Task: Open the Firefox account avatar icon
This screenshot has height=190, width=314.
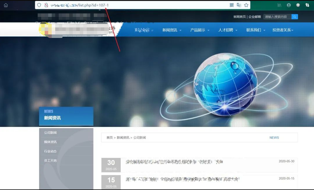Action: (289, 5)
